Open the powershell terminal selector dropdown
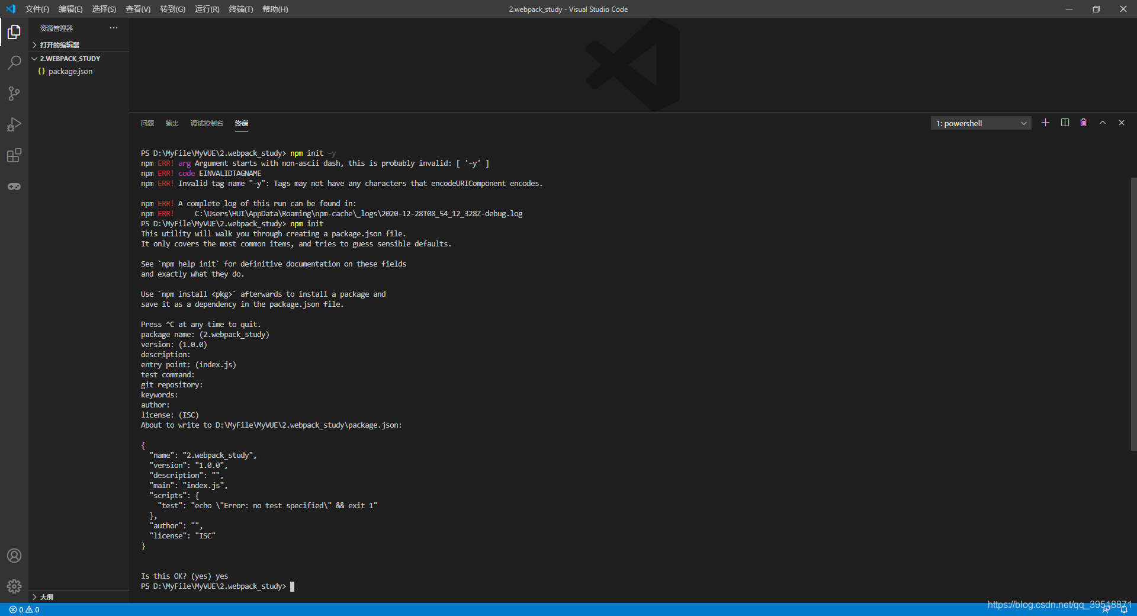The image size is (1137, 616). (981, 123)
